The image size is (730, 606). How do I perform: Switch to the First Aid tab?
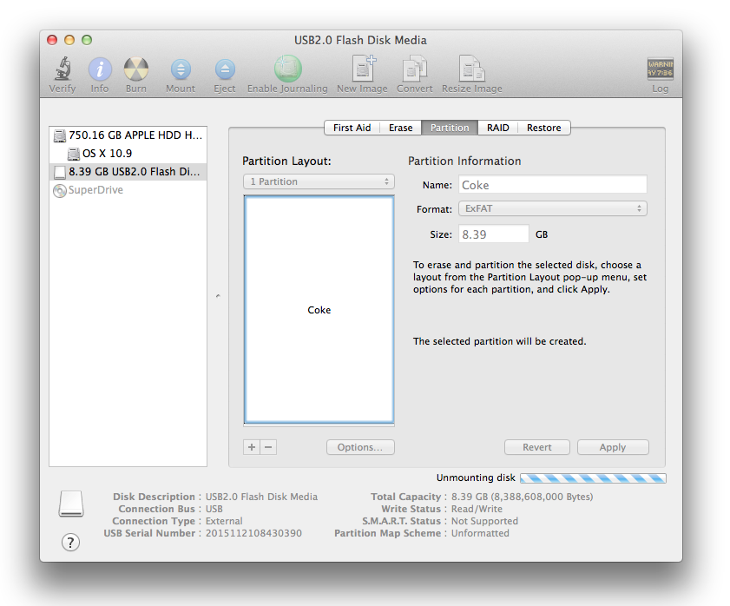(x=352, y=128)
